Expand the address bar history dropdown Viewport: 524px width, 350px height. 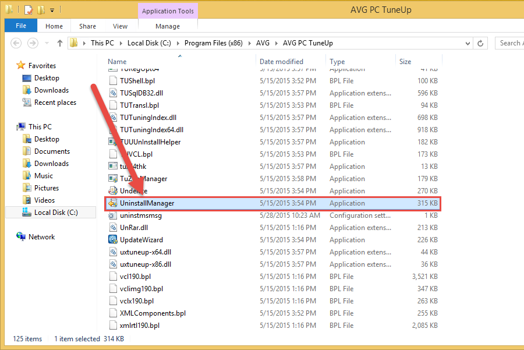pos(468,43)
